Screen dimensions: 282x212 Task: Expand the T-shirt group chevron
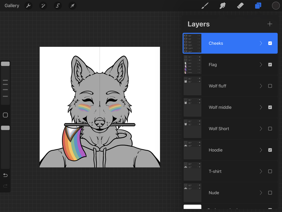tap(261, 172)
